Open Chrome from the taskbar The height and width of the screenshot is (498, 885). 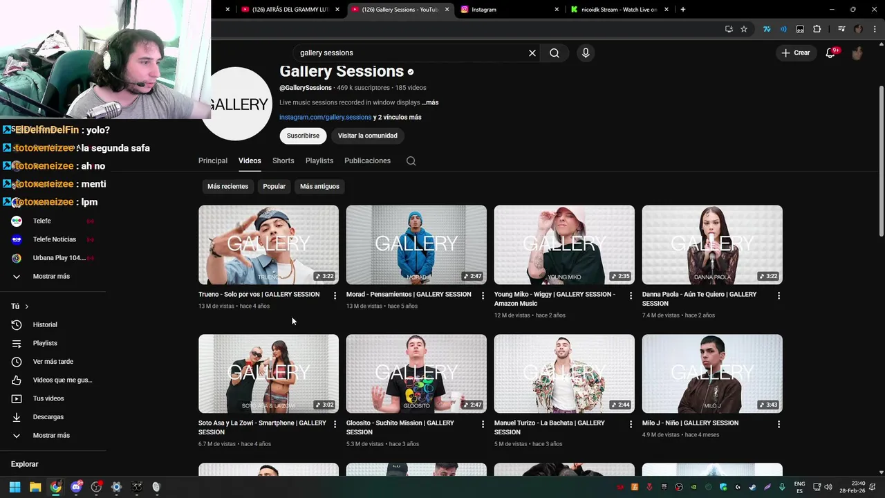coord(55,487)
